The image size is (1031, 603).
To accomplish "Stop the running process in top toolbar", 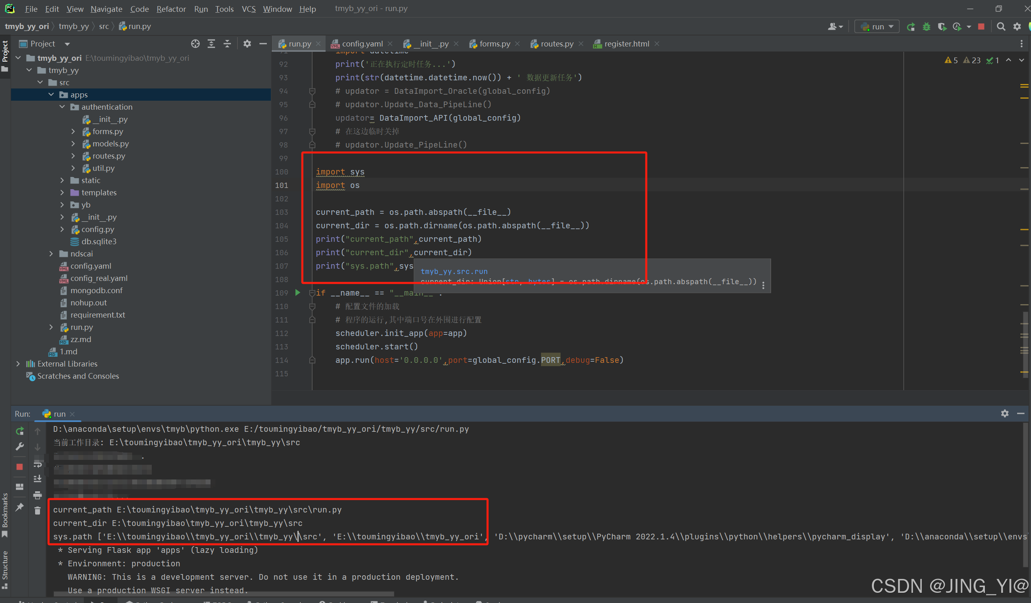I will [981, 27].
